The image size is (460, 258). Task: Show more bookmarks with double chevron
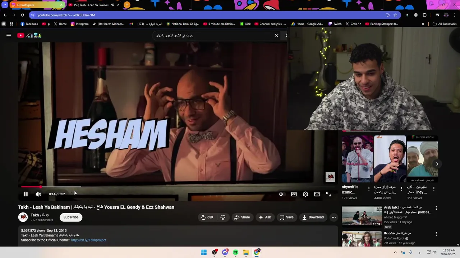click(423, 24)
